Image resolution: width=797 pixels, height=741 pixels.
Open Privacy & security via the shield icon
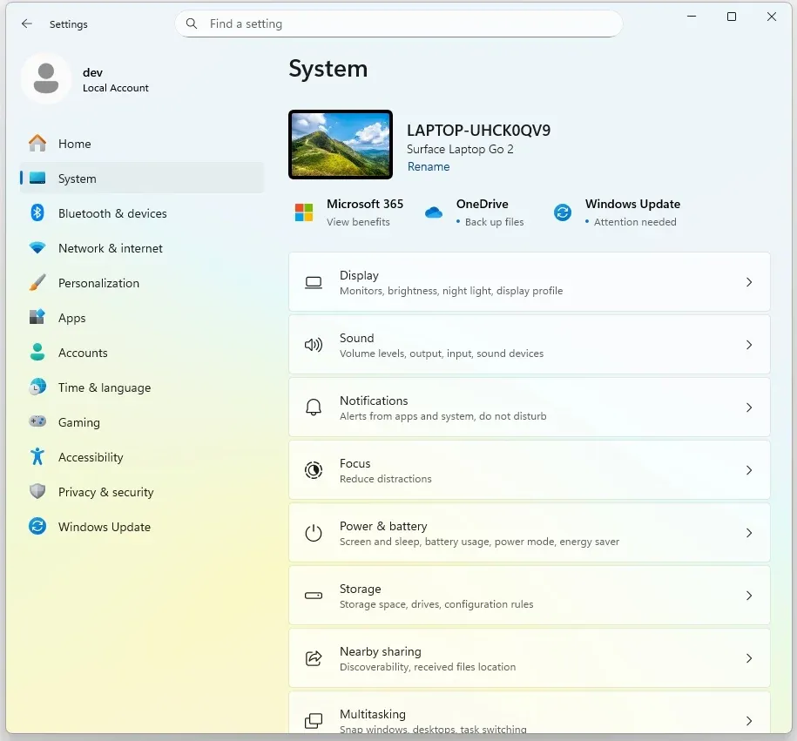37,491
